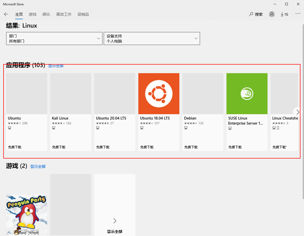The height and width of the screenshot is (236, 304).
Task: Open the Debian app title
Action: [190, 118]
